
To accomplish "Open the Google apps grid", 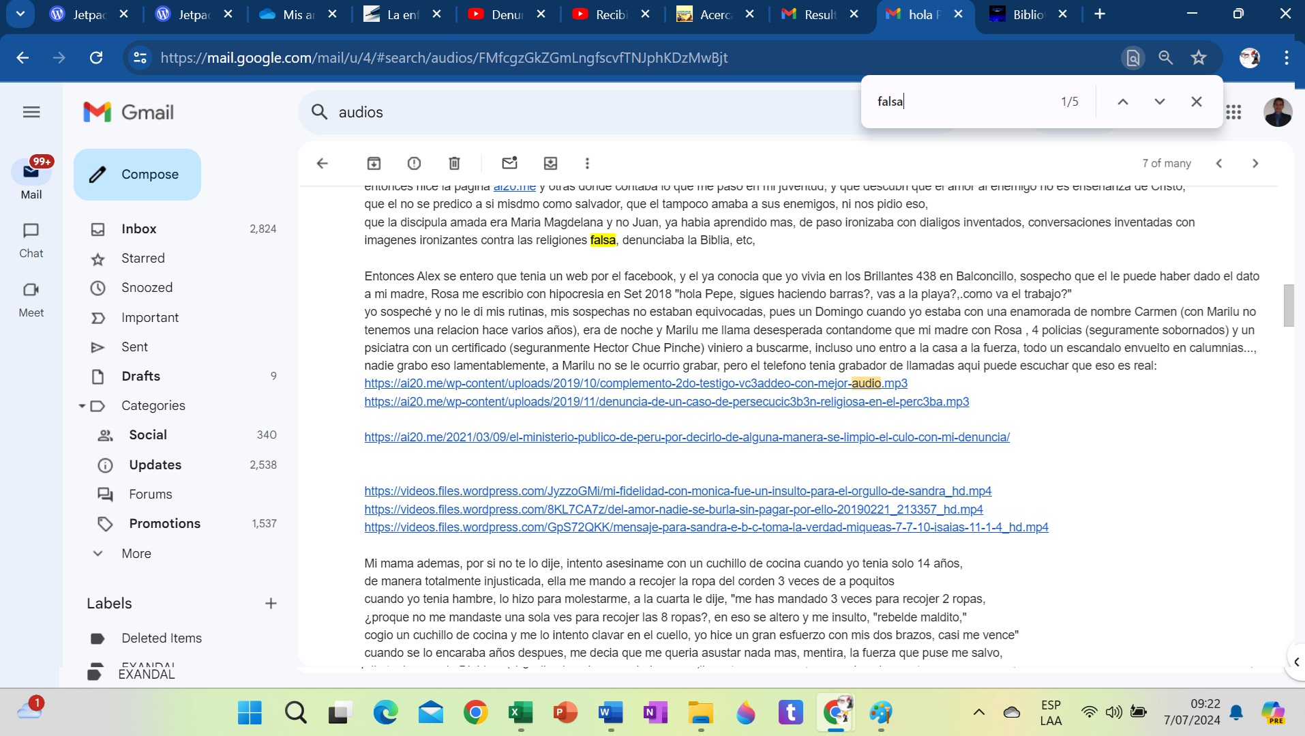I will coord(1233,112).
